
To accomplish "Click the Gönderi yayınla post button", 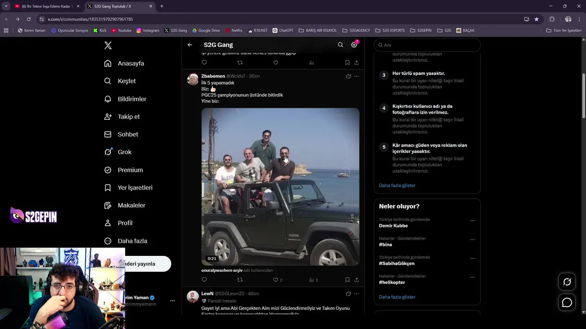I will point(147,264).
